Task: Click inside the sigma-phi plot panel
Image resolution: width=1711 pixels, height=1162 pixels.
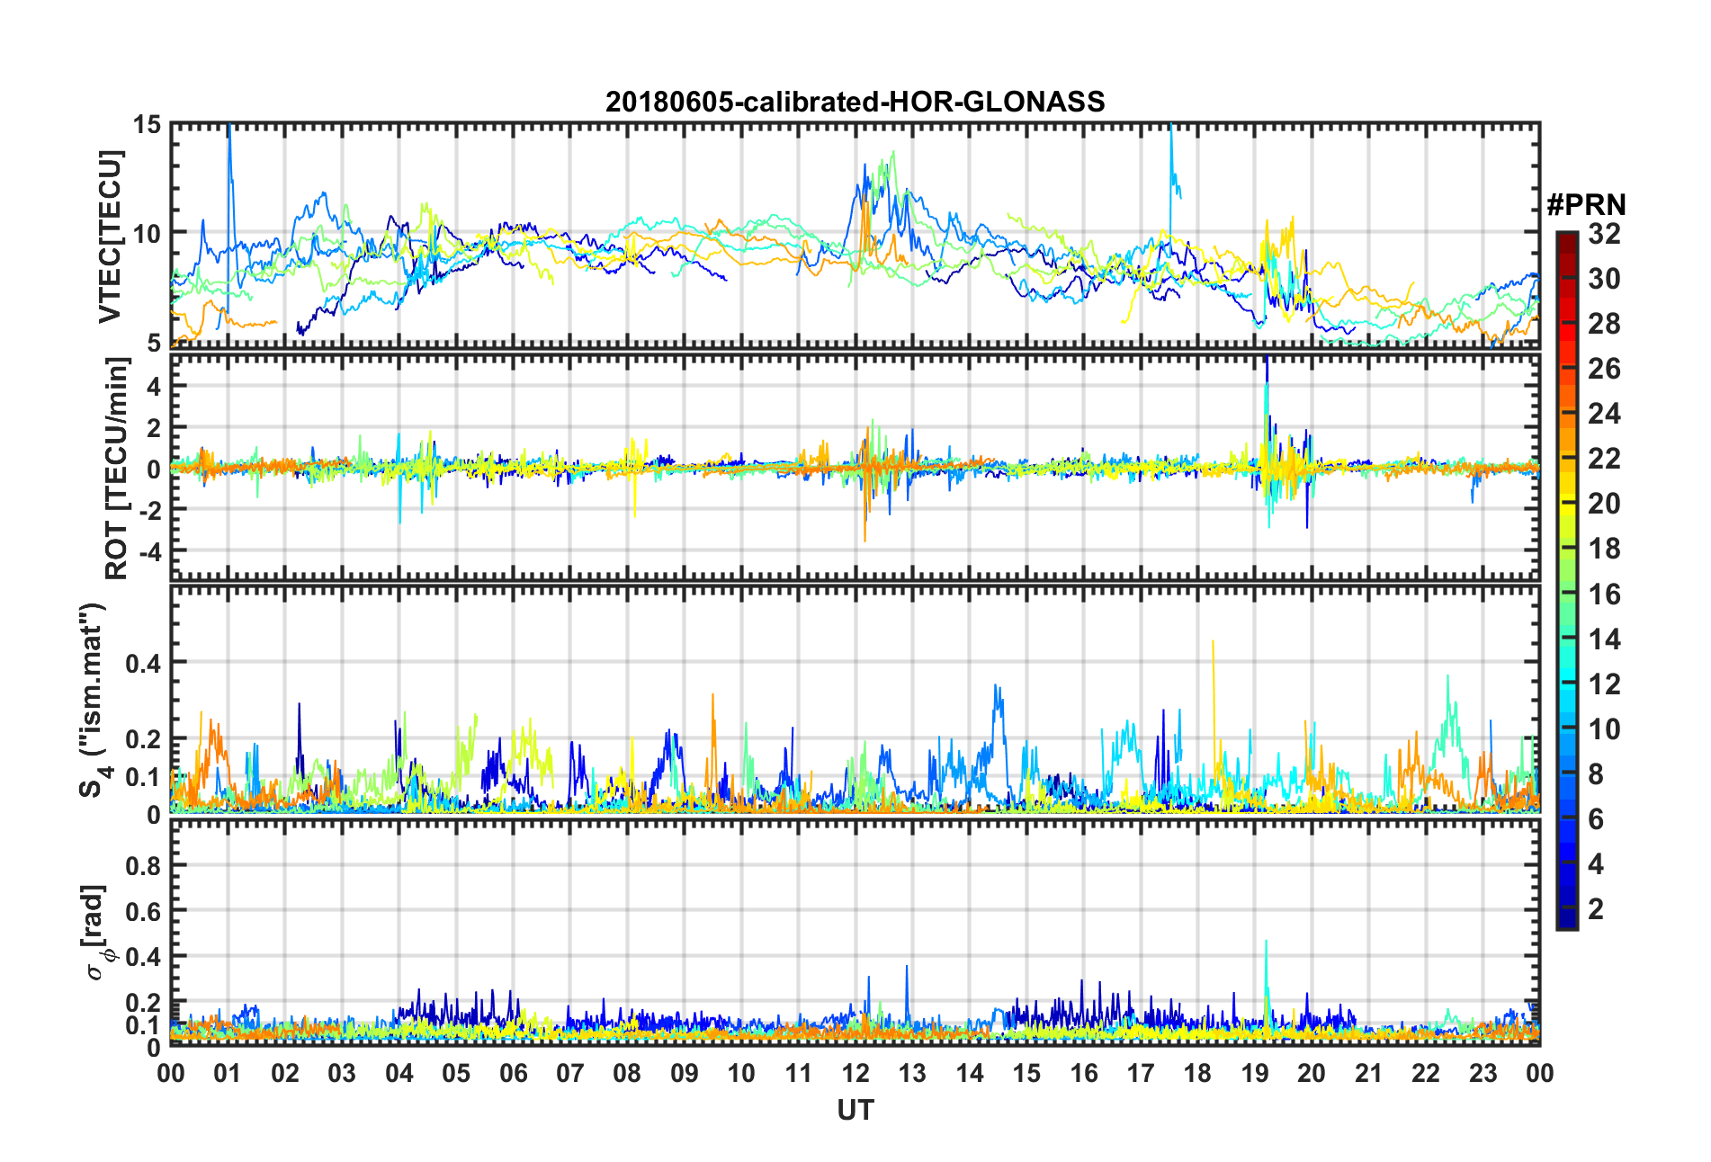Action: 855,934
